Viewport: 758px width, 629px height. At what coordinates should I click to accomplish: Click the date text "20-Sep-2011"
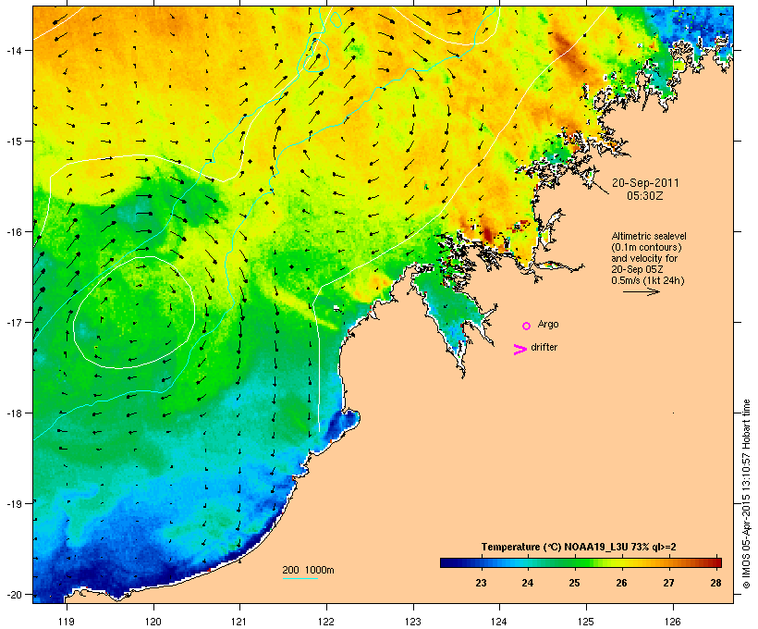645,183
